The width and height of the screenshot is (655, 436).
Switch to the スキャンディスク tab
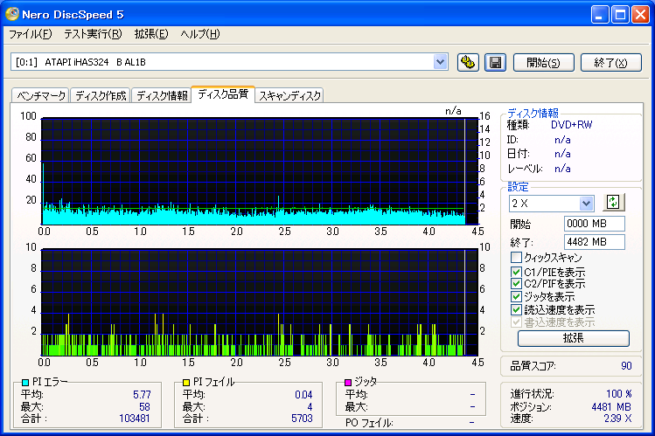(289, 95)
